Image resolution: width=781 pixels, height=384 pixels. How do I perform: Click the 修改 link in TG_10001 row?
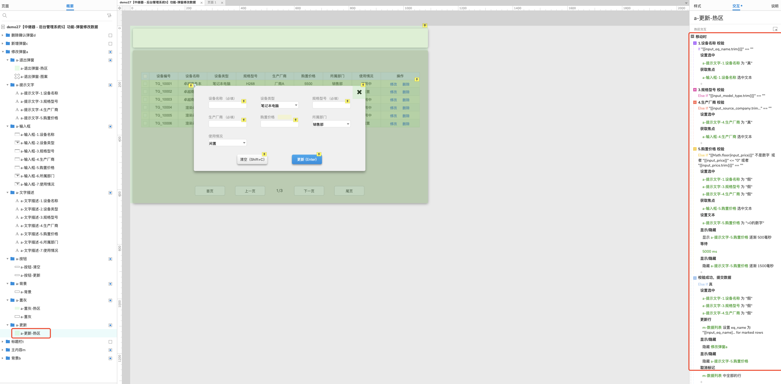(x=393, y=84)
